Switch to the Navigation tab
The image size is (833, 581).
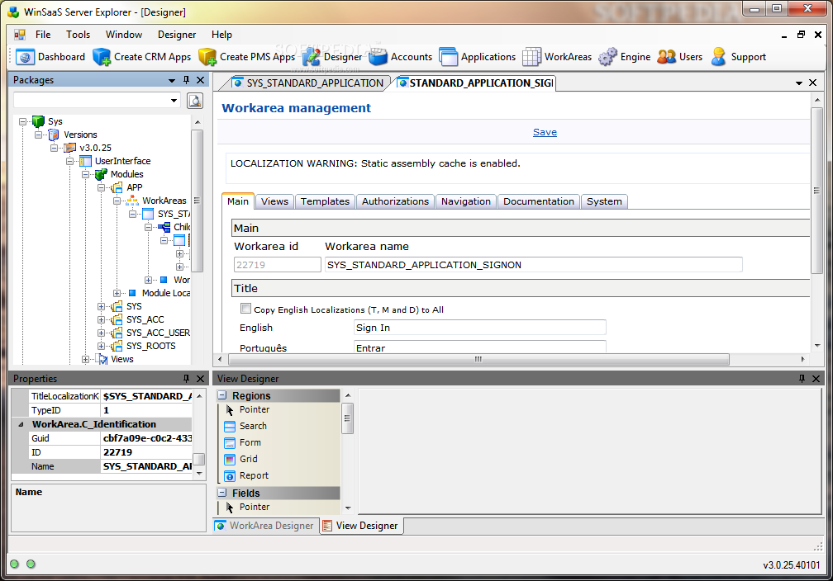466,201
